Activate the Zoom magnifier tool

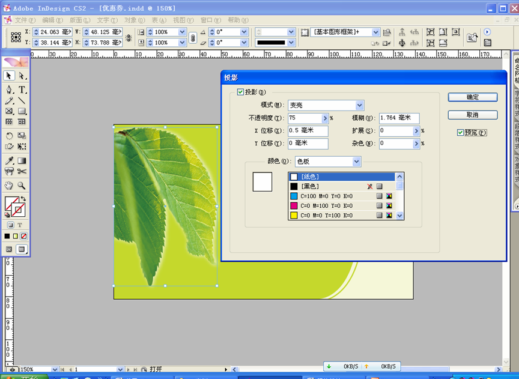[22, 186]
